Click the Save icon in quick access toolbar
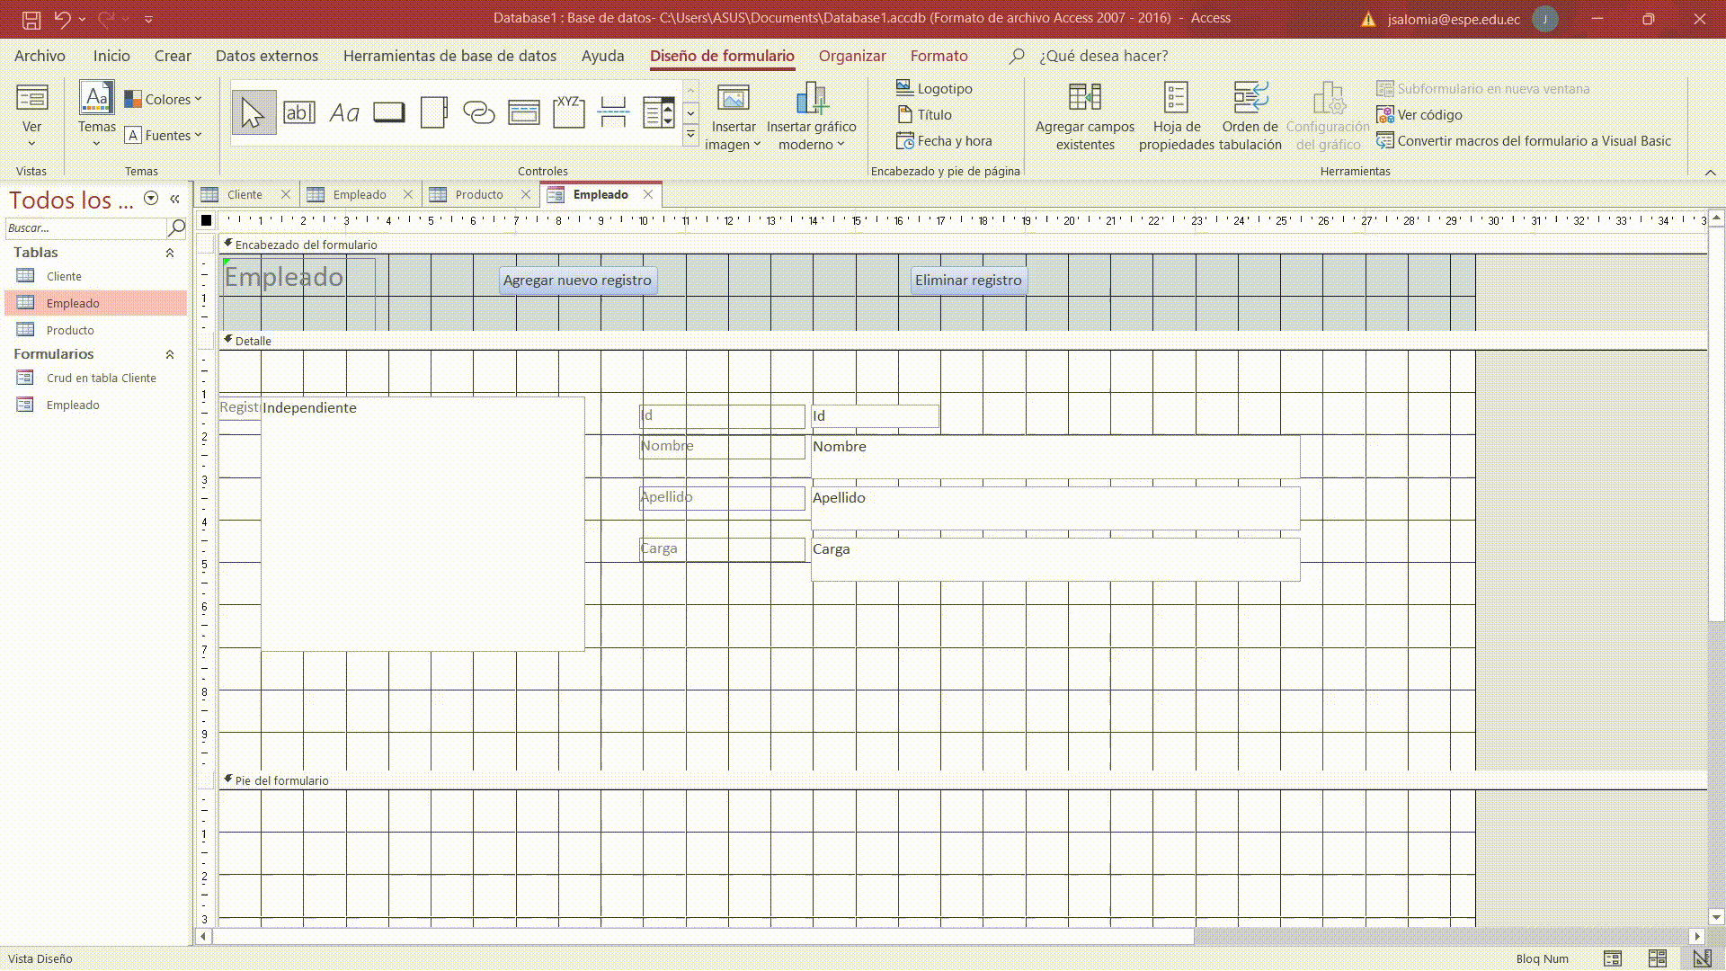This screenshot has width=1726, height=971. click(x=31, y=19)
